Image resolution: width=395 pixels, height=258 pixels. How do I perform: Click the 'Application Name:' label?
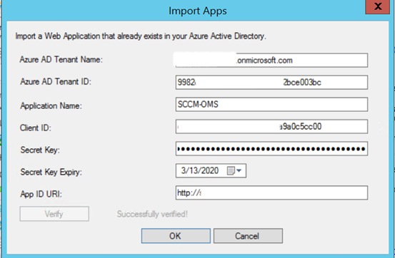pos(51,106)
